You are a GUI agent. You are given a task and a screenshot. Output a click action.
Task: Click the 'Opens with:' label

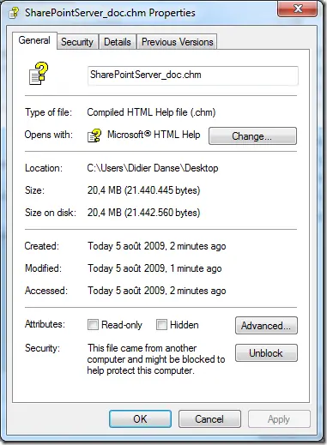pos(49,135)
